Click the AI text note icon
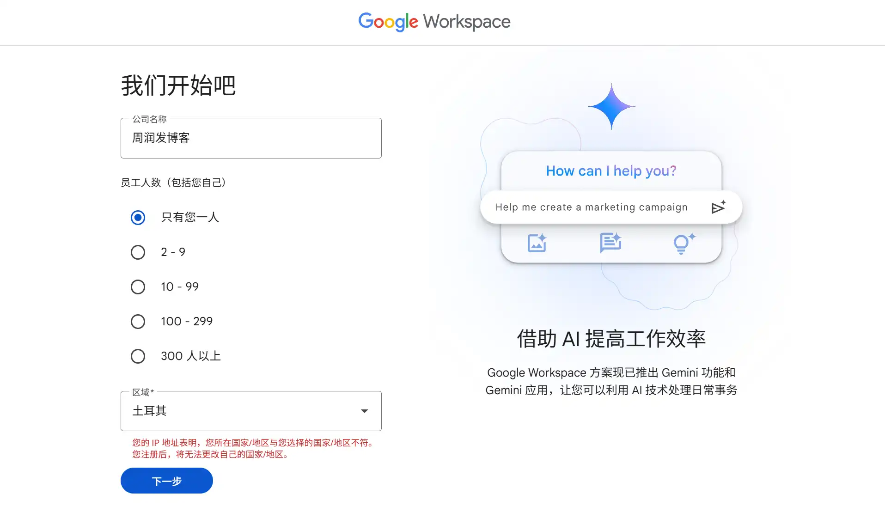 coord(610,243)
